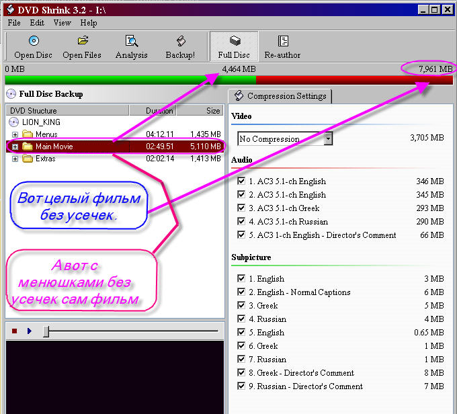
Task: Disable Russian - Director's Comment subpicture
Action: pyautogui.click(x=241, y=386)
